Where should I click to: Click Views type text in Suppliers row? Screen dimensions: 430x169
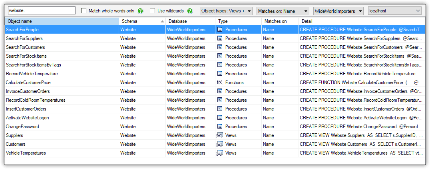pos(231,135)
